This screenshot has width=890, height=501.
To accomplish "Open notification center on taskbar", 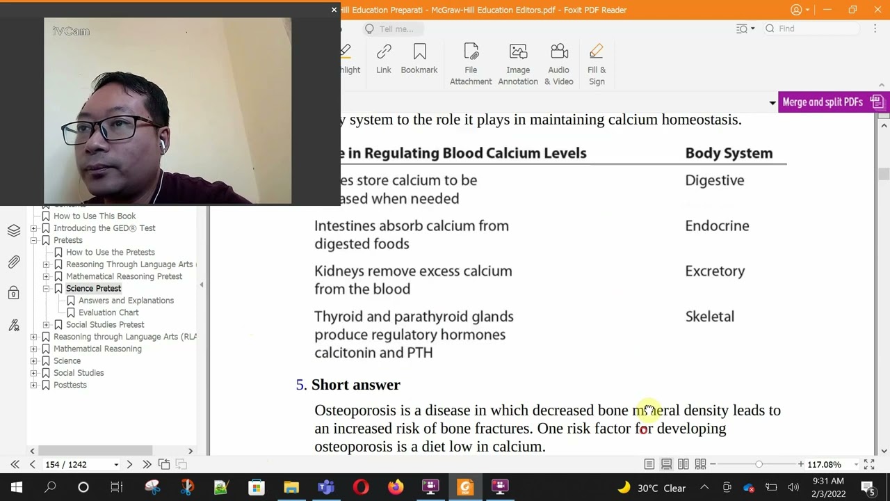I will pyautogui.click(x=868, y=487).
